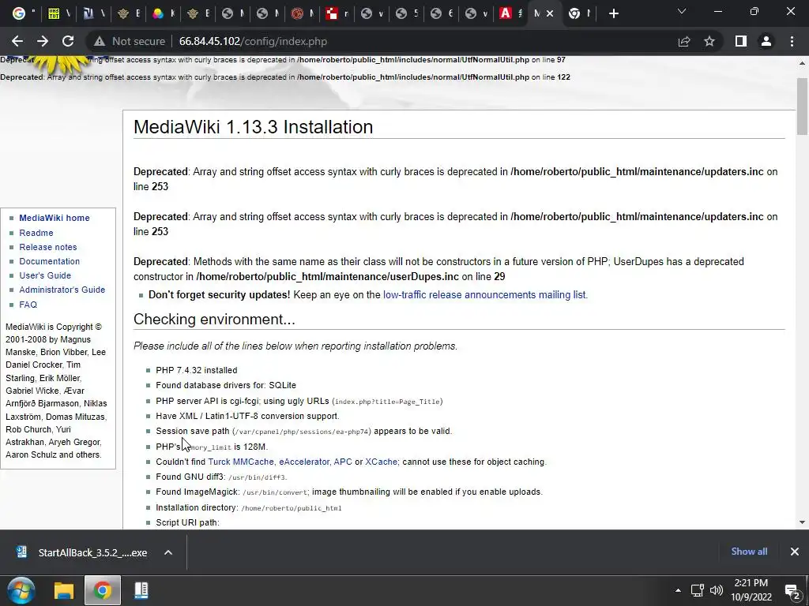Click the page vertical scrollbar thumb
The height and width of the screenshot is (606, 809).
tap(802, 107)
